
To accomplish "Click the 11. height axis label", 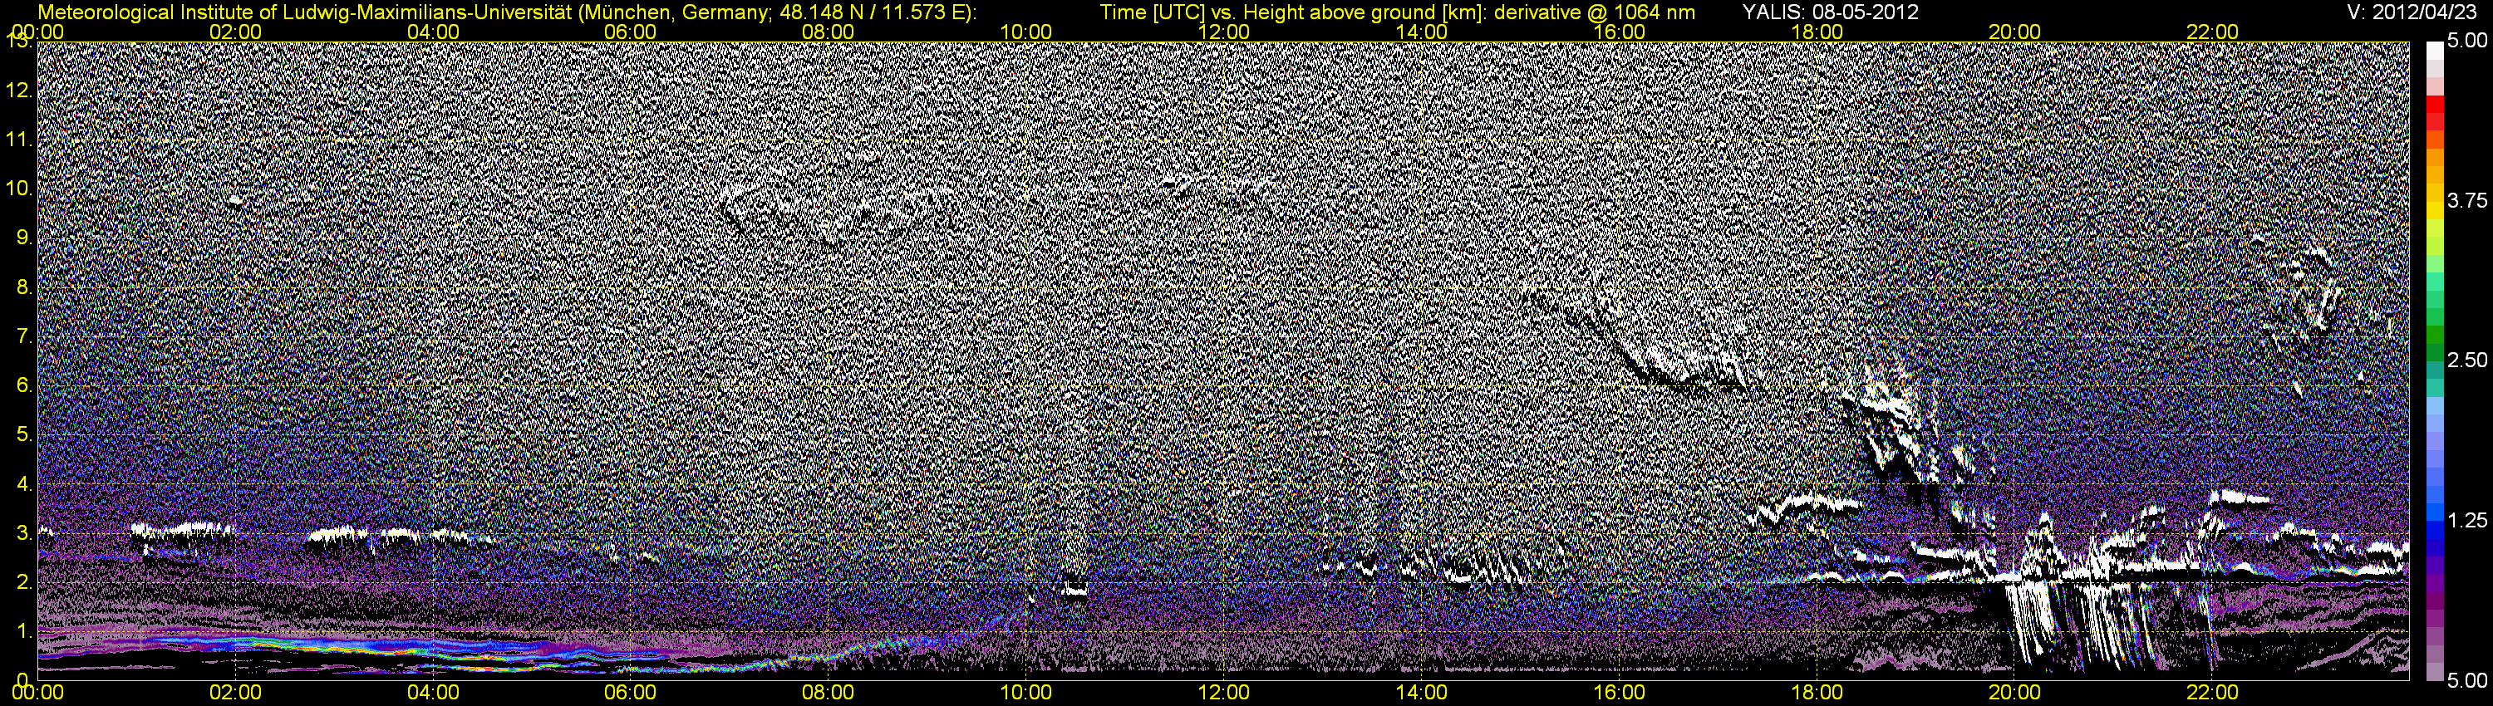I will tap(19, 140).
